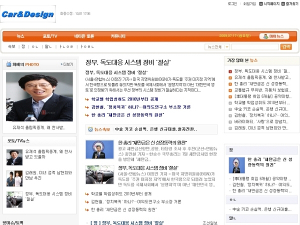
Task: Open lower link 김현철, '정치복귀' 하나?…여의도연구소 부소장 거론
Action: tap(136, 201)
